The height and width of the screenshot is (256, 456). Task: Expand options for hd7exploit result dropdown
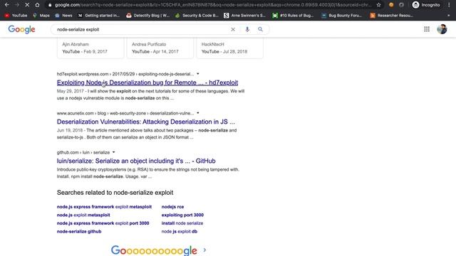[198, 74]
